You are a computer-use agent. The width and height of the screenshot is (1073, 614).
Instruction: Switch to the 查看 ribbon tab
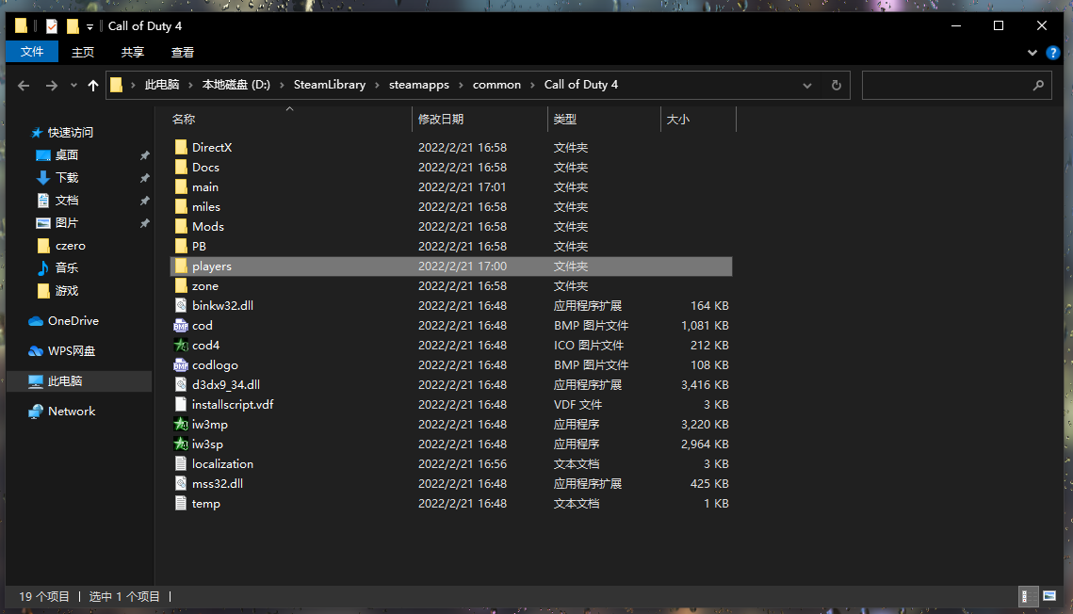(182, 52)
